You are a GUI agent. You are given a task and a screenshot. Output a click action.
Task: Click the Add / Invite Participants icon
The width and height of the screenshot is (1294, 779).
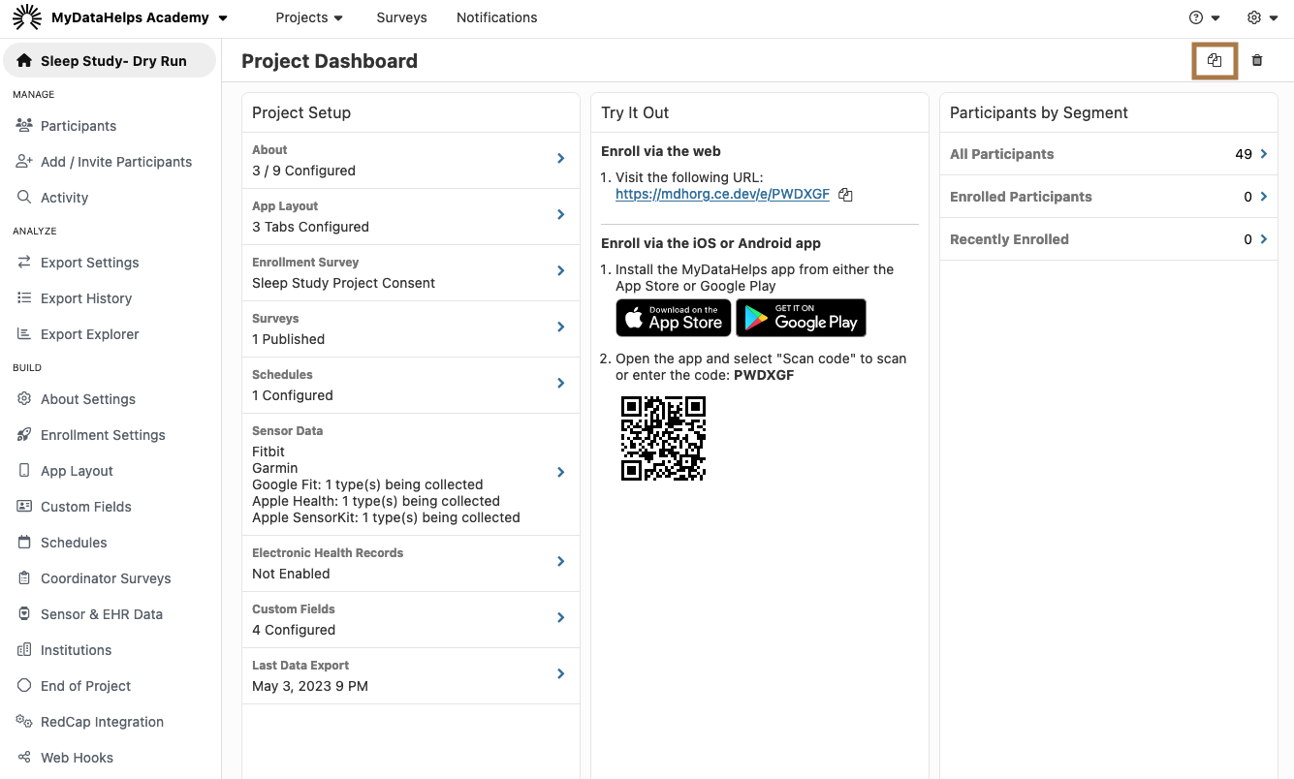[24, 161]
